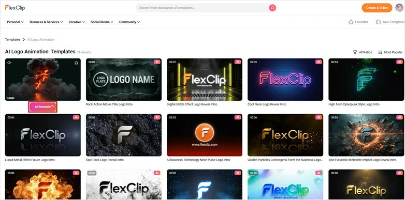Open the Community dropdown menu
405x200 pixels.
[129, 22]
